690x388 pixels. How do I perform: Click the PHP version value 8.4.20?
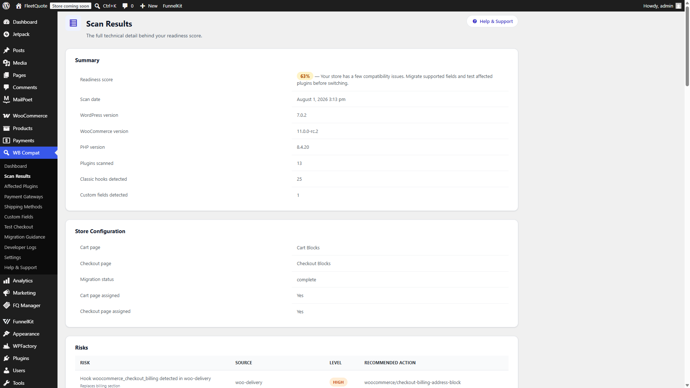pyautogui.click(x=303, y=147)
